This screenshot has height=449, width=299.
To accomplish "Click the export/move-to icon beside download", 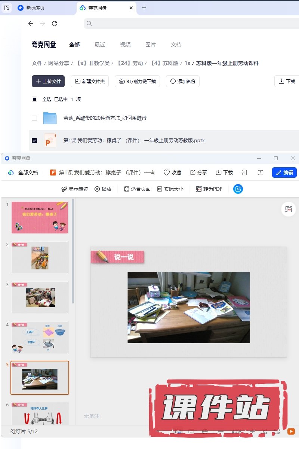I will (x=244, y=172).
